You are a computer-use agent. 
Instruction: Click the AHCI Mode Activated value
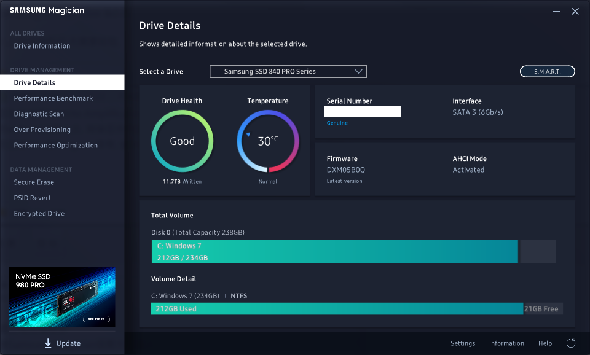tap(468, 170)
